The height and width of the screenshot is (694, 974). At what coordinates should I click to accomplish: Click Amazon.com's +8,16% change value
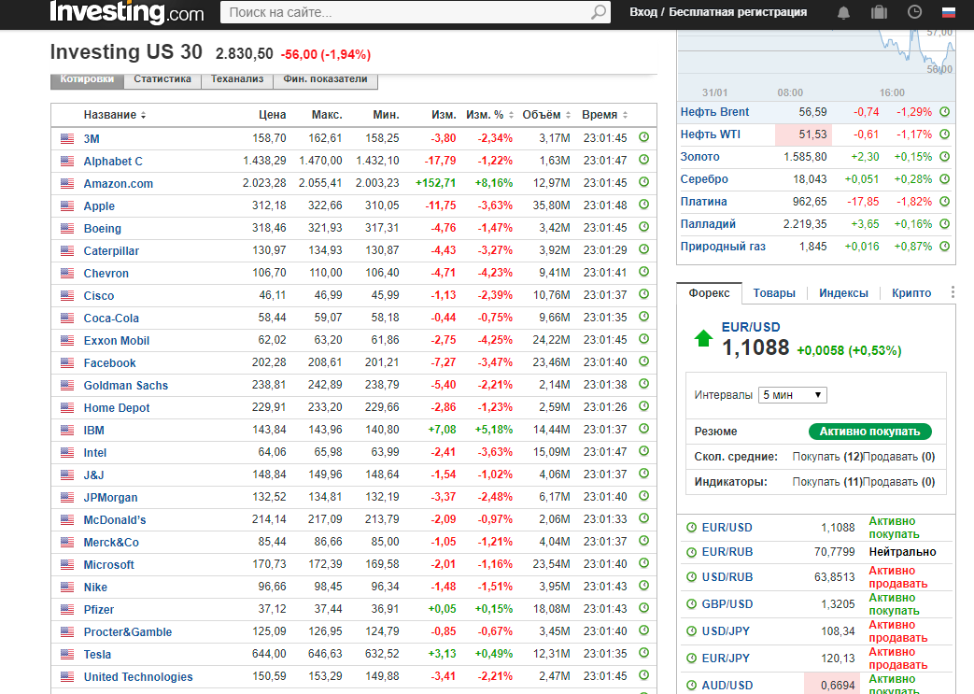pyautogui.click(x=494, y=183)
